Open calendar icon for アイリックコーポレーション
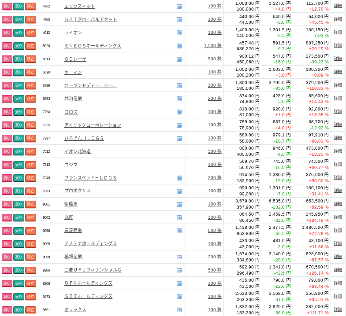The width and height of the screenshot is (346, 316). pyautogui.click(x=179, y=125)
